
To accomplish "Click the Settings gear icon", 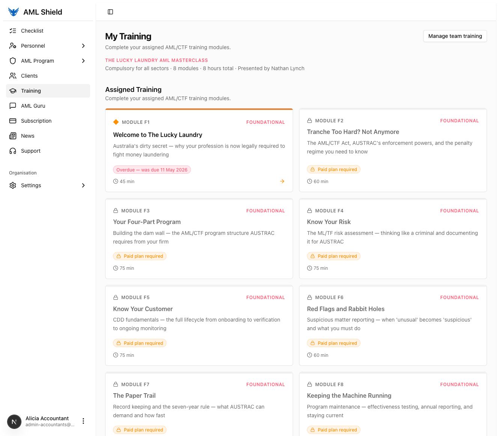I will pos(13,185).
